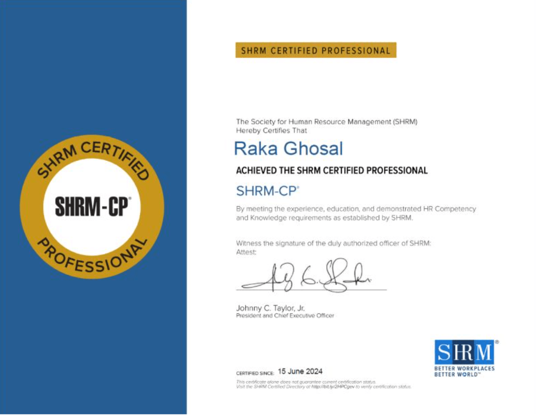Screen dimensions: 536x417
Task: Click the 'Society for Human Resource Management' line
Action: click(x=327, y=122)
